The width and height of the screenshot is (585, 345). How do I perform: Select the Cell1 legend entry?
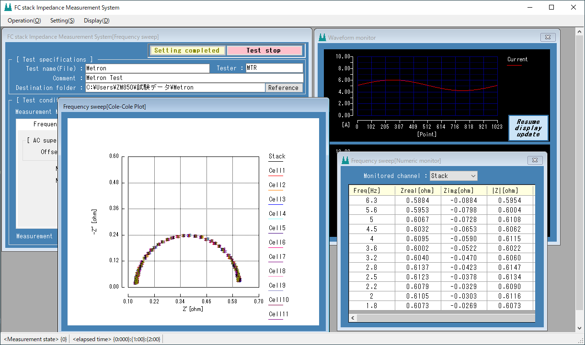(277, 171)
